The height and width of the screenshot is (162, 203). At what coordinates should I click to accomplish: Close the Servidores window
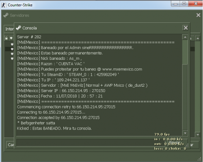198,15
